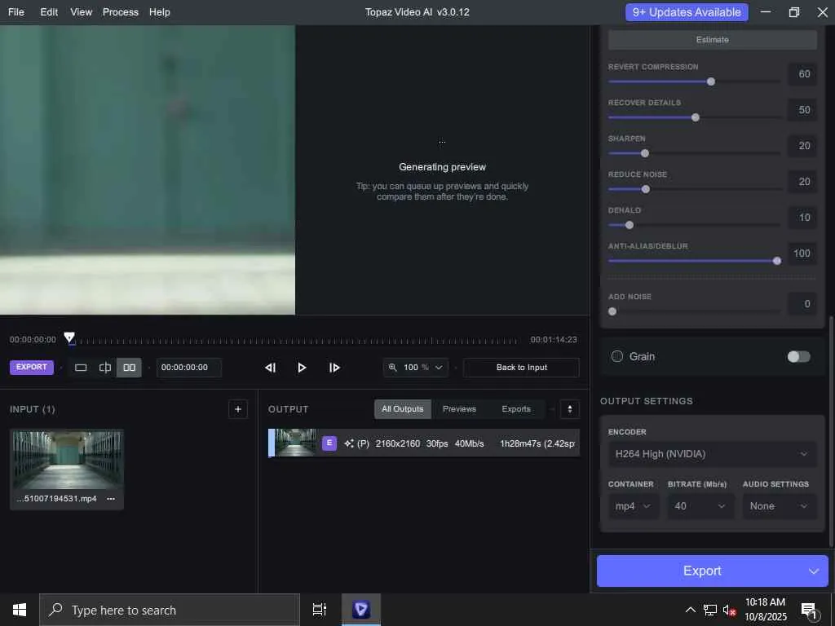Screen dimensions: 835x626
Task: Open the Container mp4 dropdown
Action: pyautogui.click(x=633, y=506)
